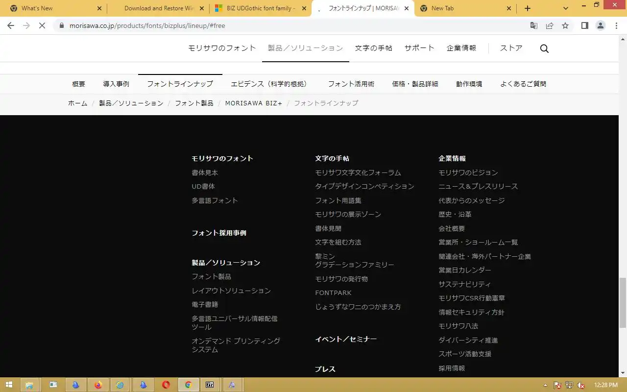Show hidden system tray icons

click(x=546, y=386)
